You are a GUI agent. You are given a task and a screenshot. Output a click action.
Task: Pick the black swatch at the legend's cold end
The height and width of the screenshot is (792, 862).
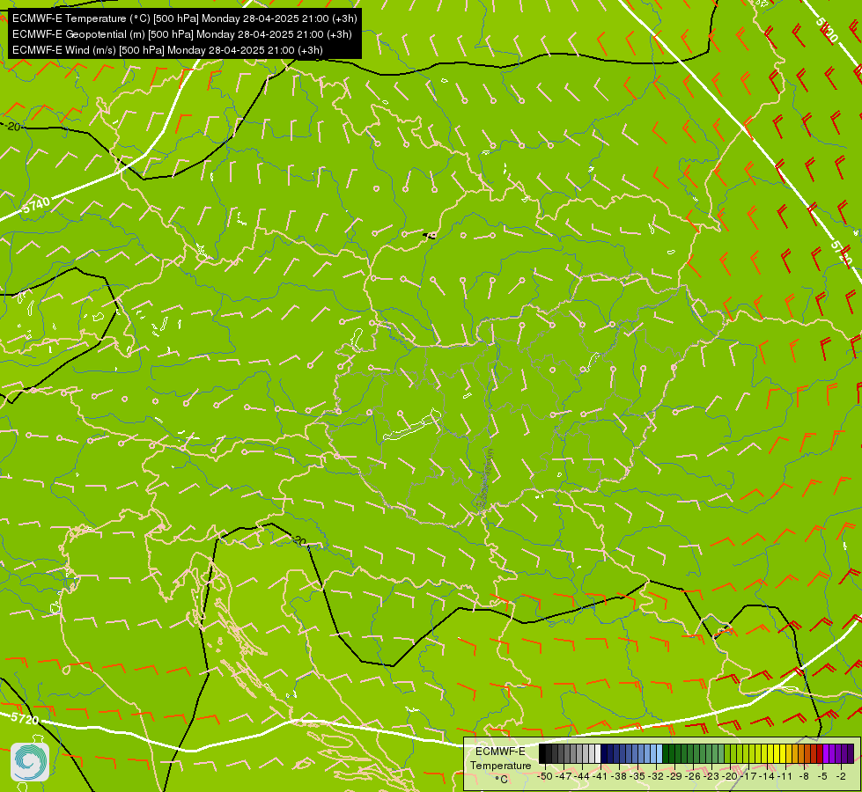[x=542, y=753]
